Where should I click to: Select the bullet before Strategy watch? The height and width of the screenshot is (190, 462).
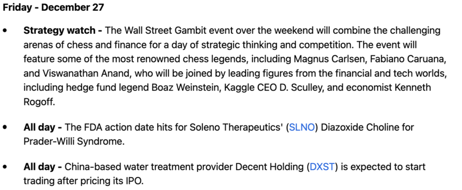tap(5, 31)
